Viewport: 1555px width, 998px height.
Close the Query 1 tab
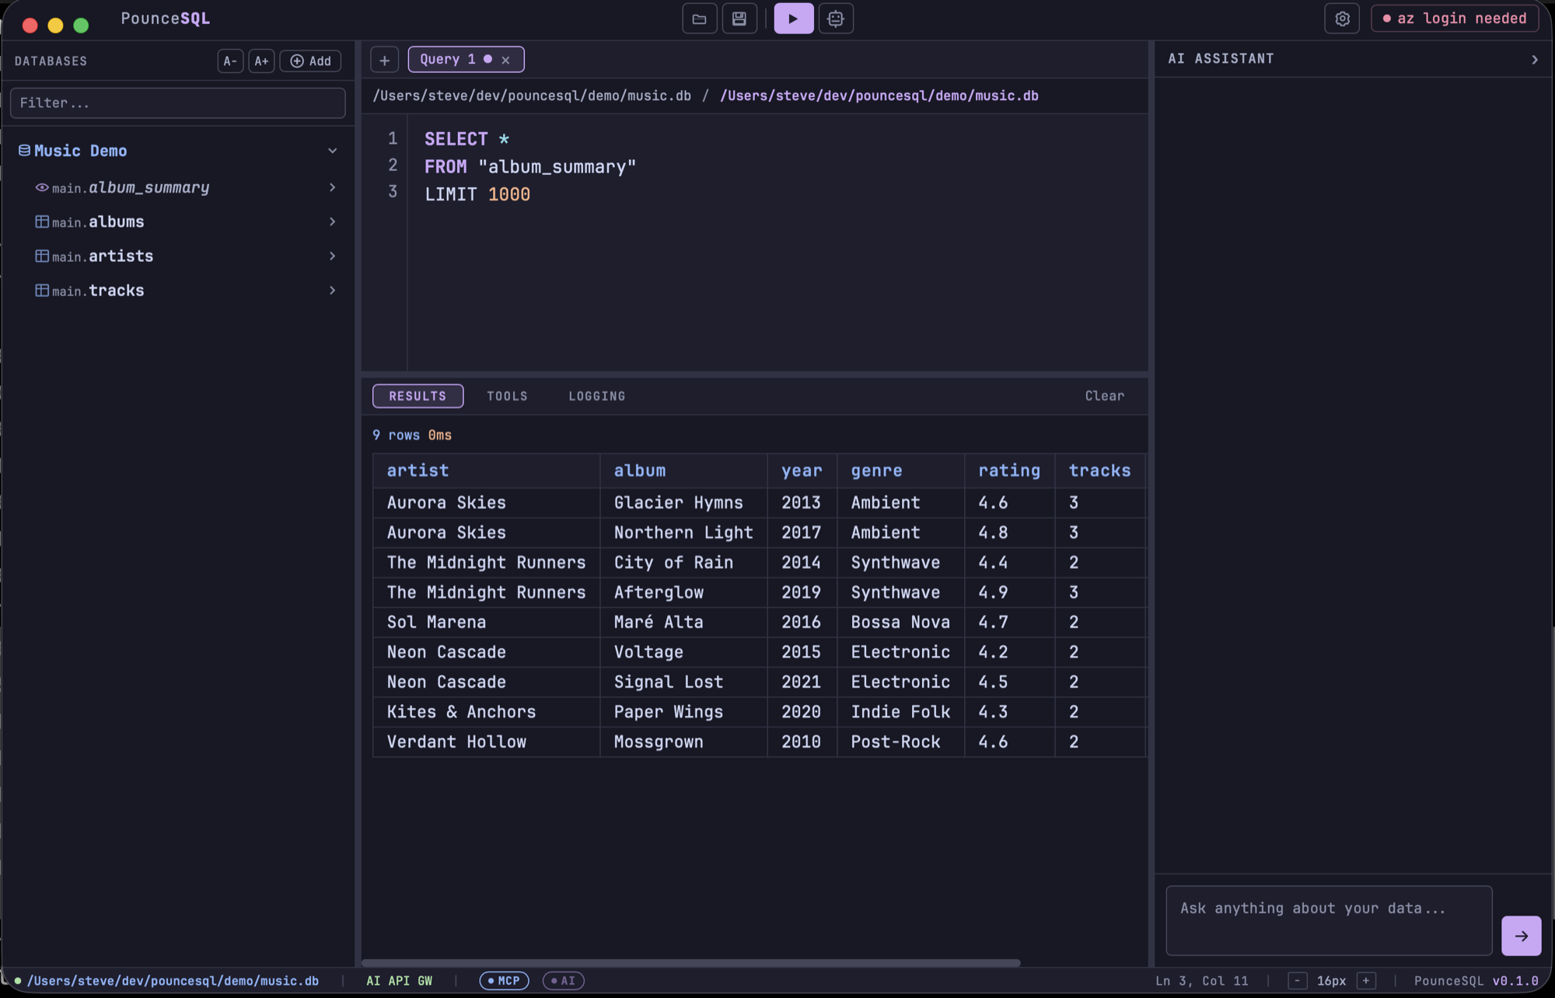[505, 60]
